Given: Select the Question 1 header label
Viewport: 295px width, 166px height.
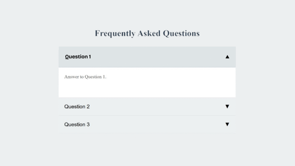Looking at the screenshot, I should pos(78,57).
